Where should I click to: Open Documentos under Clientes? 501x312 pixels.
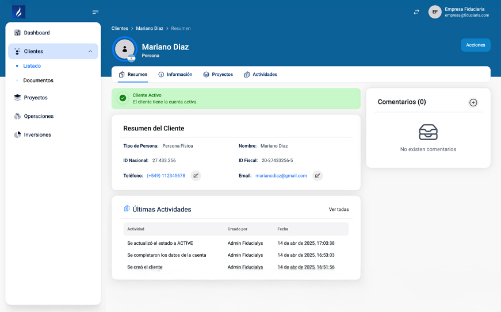(39, 80)
